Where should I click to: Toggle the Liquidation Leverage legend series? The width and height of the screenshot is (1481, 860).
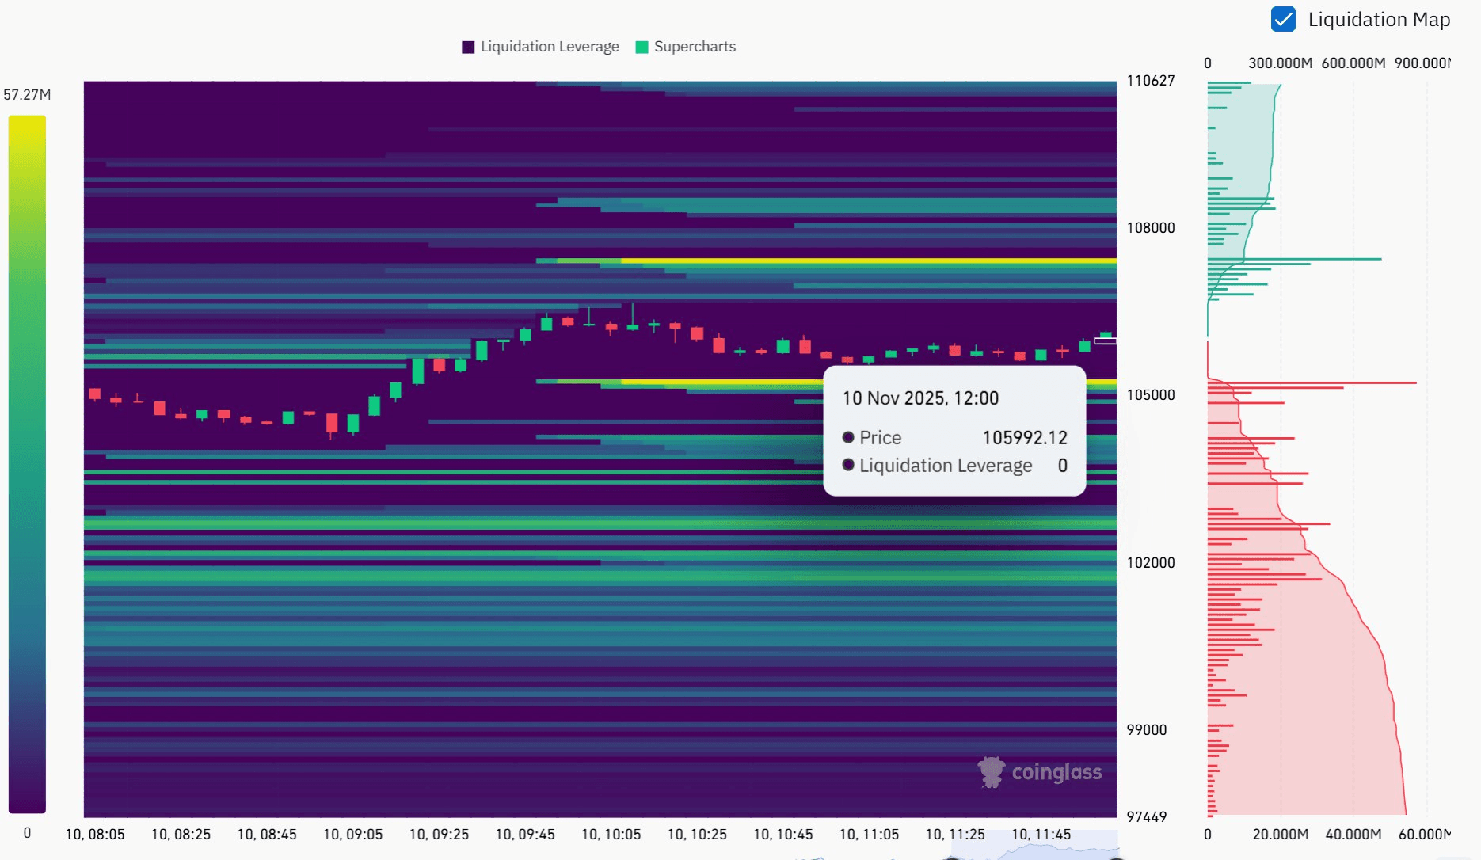(549, 47)
